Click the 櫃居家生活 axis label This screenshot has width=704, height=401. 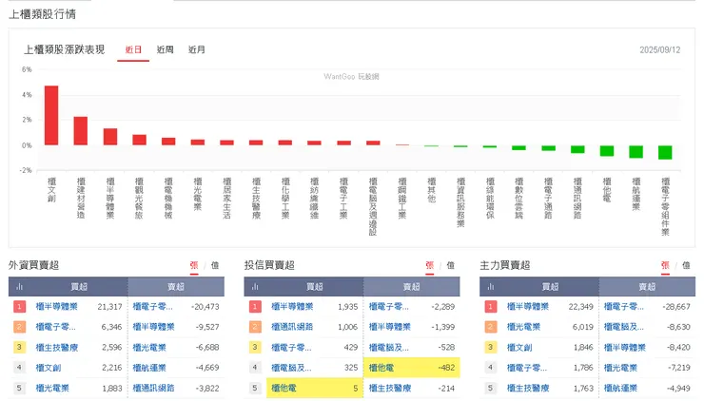[226, 198]
